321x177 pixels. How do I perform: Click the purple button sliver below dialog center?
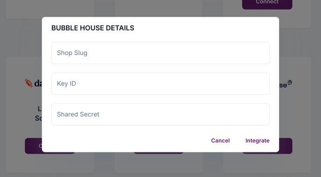click(x=159, y=153)
